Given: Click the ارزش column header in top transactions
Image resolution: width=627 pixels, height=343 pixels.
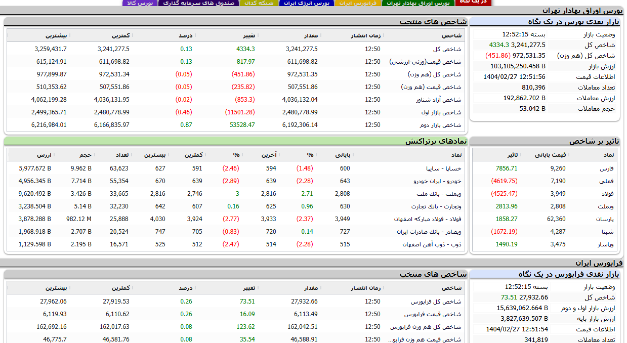Looking at the screenshot, I should pos(44,155).
